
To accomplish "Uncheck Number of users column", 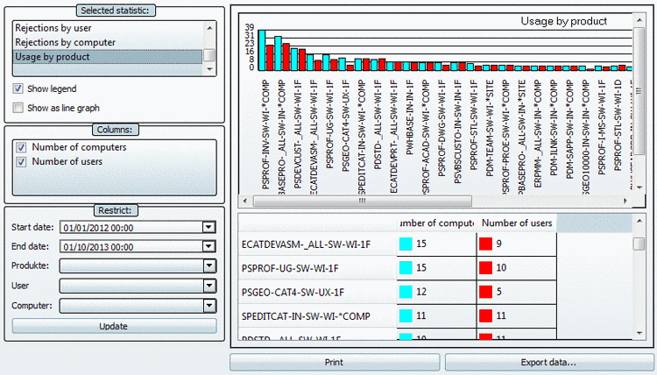I will pos(21,162).
